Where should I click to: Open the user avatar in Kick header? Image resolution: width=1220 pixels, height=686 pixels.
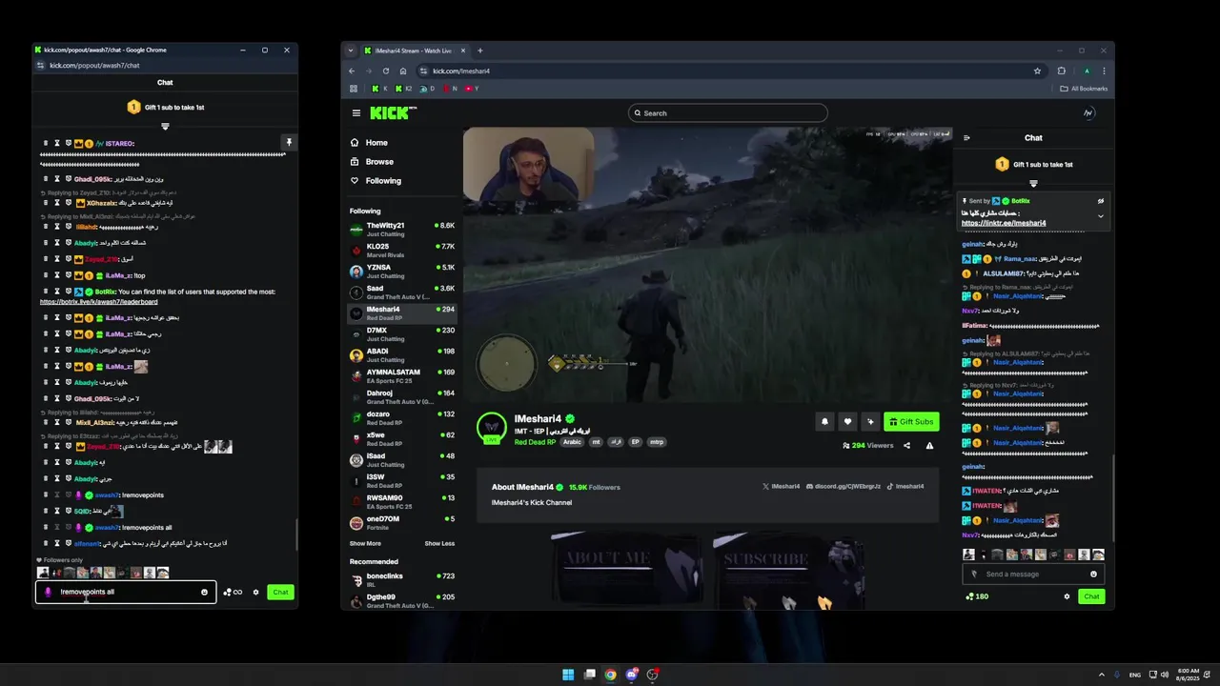1088,112
